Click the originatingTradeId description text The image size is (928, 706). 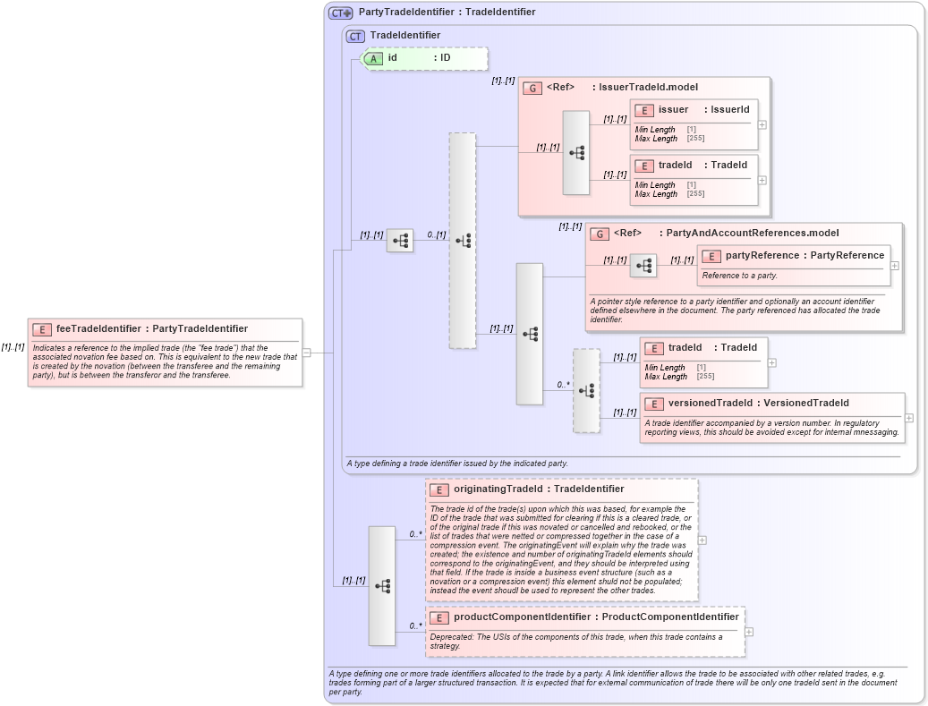561,549
